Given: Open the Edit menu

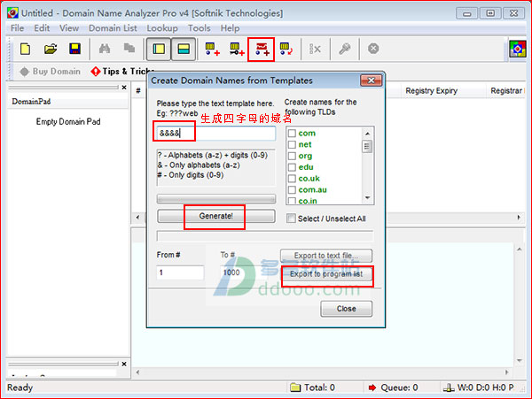Looking at the screenshot, I should [42, 28].
